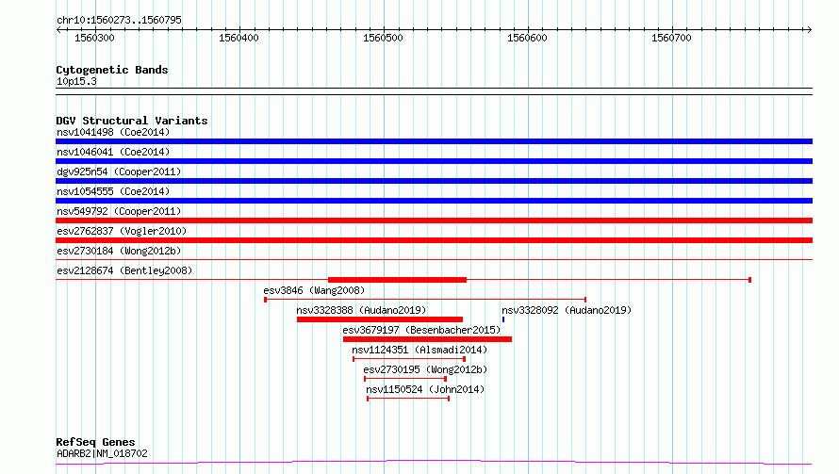Image resolution: width=839 pixels, height=474 pixels.
Task: Click the right arrow of the ruler
Action: [809, 30]
